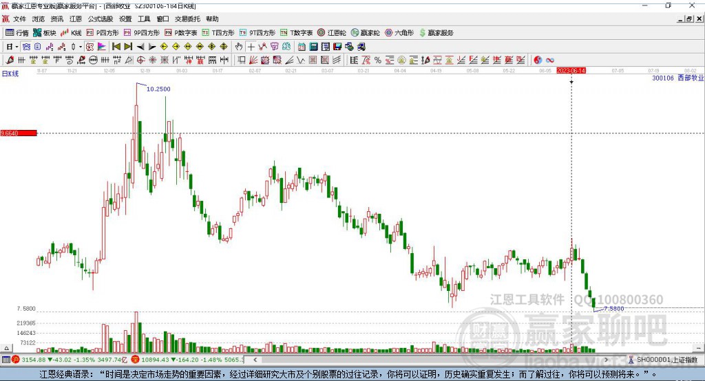The width and height of the screenshot is (705, 381).
Task: Open the 江恩 menu
Action: [x=76, y=19]
